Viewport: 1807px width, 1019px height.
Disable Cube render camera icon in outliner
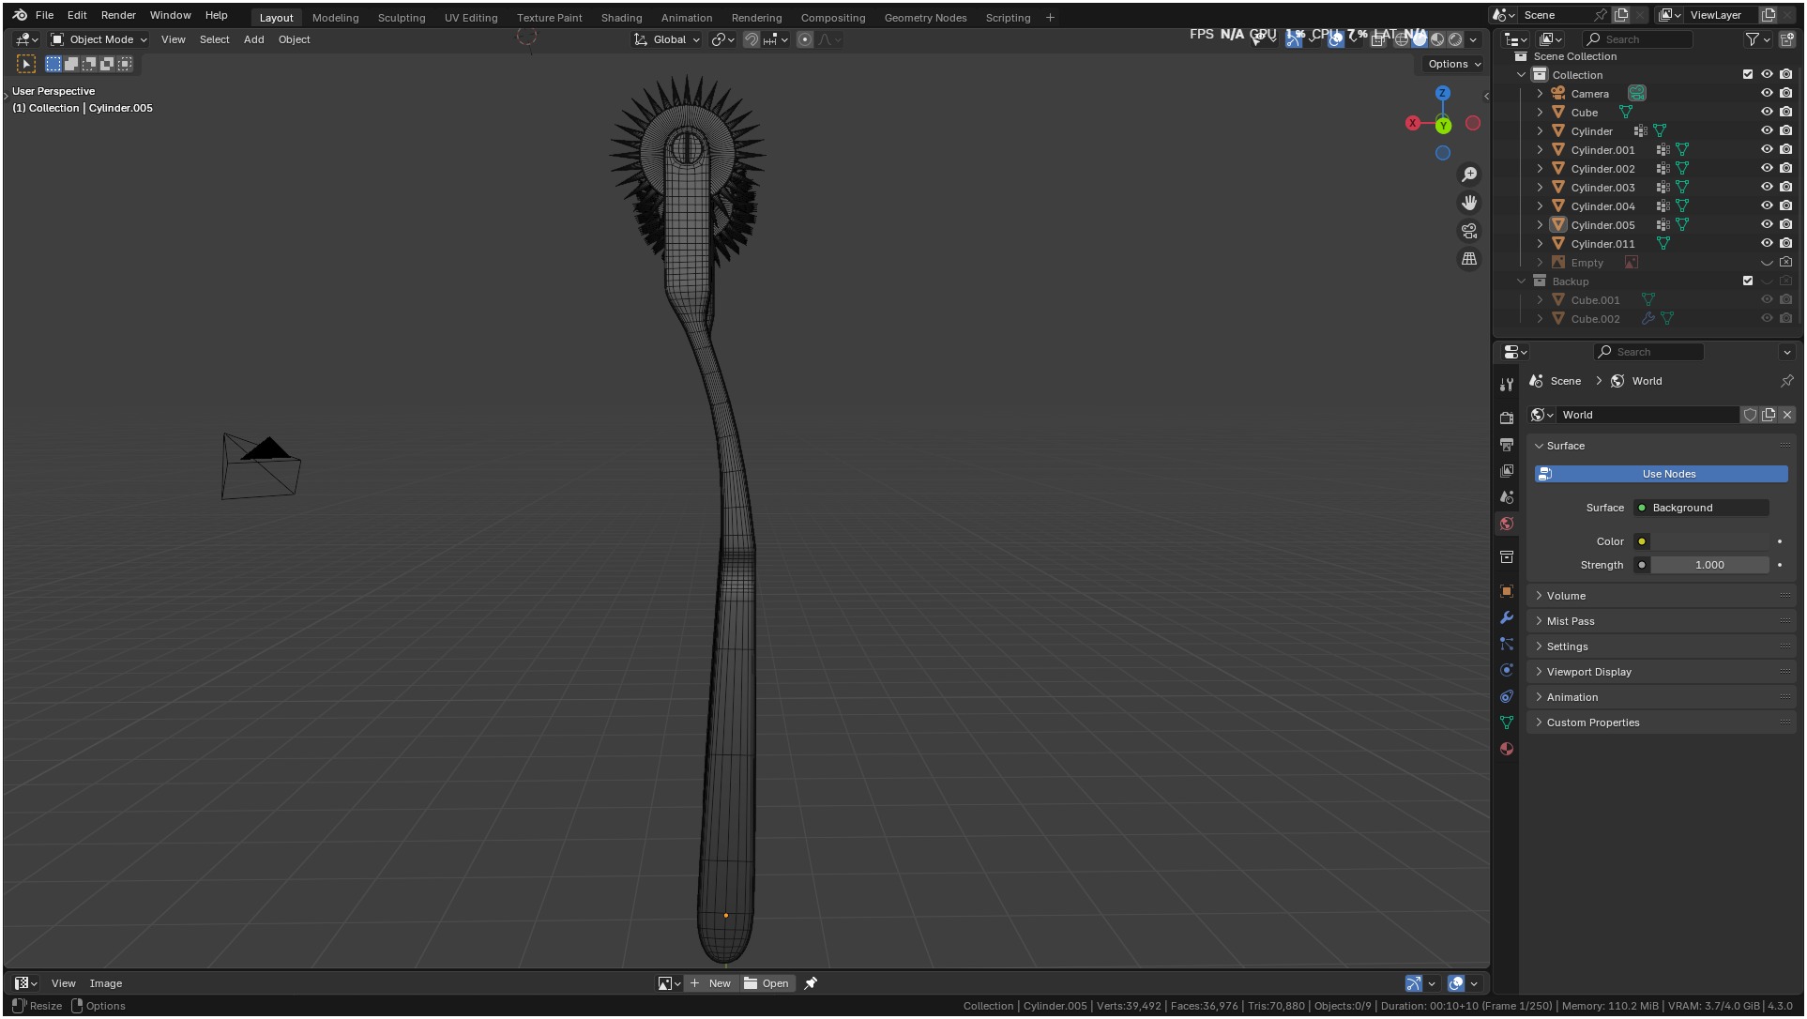point(1785,113)
